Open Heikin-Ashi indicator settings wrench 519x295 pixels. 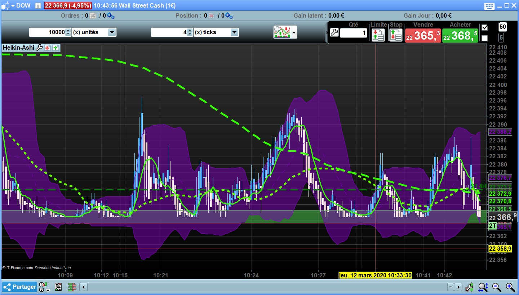(x=39, y=47)
